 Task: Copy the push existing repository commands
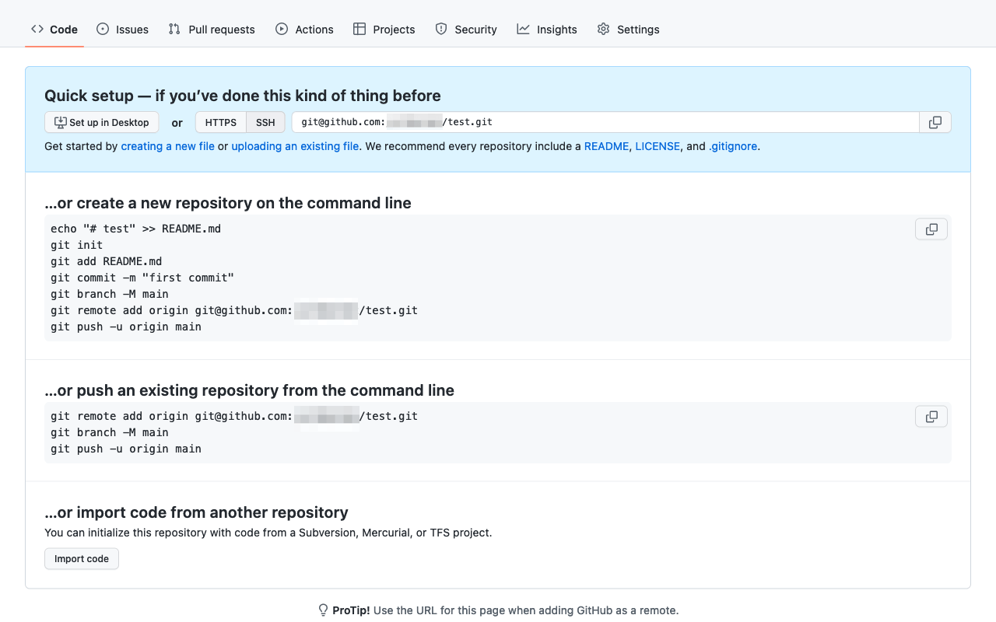click(x=931, y=417)
